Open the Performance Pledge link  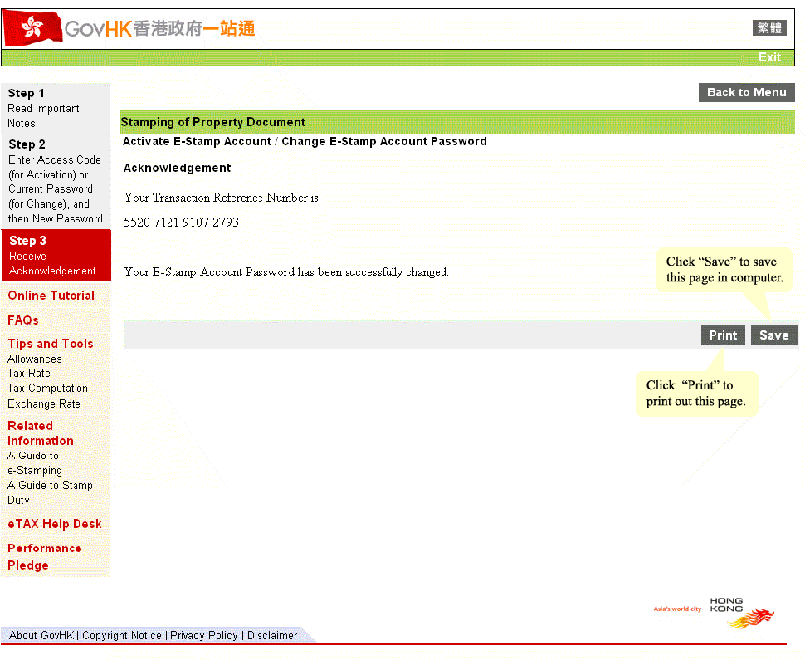click(44, 556)
